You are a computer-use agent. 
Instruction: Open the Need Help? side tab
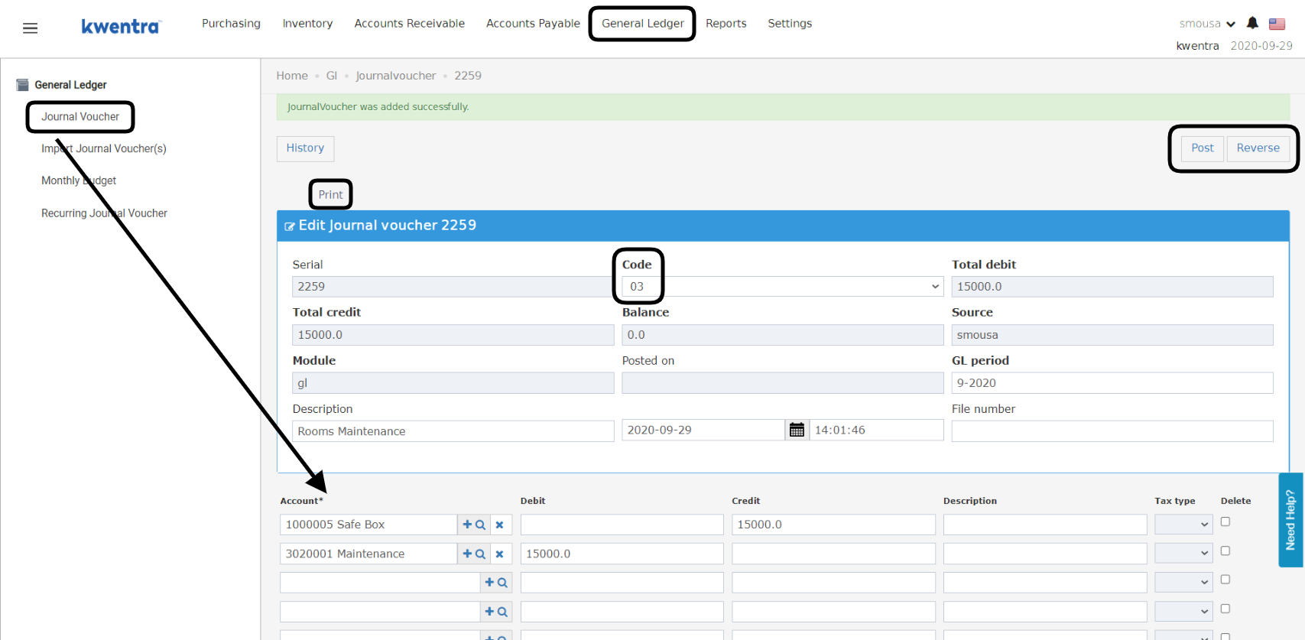click(1290, 520)
